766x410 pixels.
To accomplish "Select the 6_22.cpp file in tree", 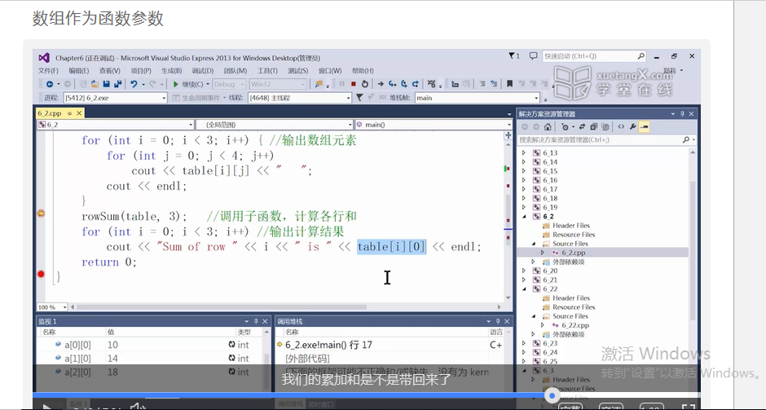I will [575, 325].
